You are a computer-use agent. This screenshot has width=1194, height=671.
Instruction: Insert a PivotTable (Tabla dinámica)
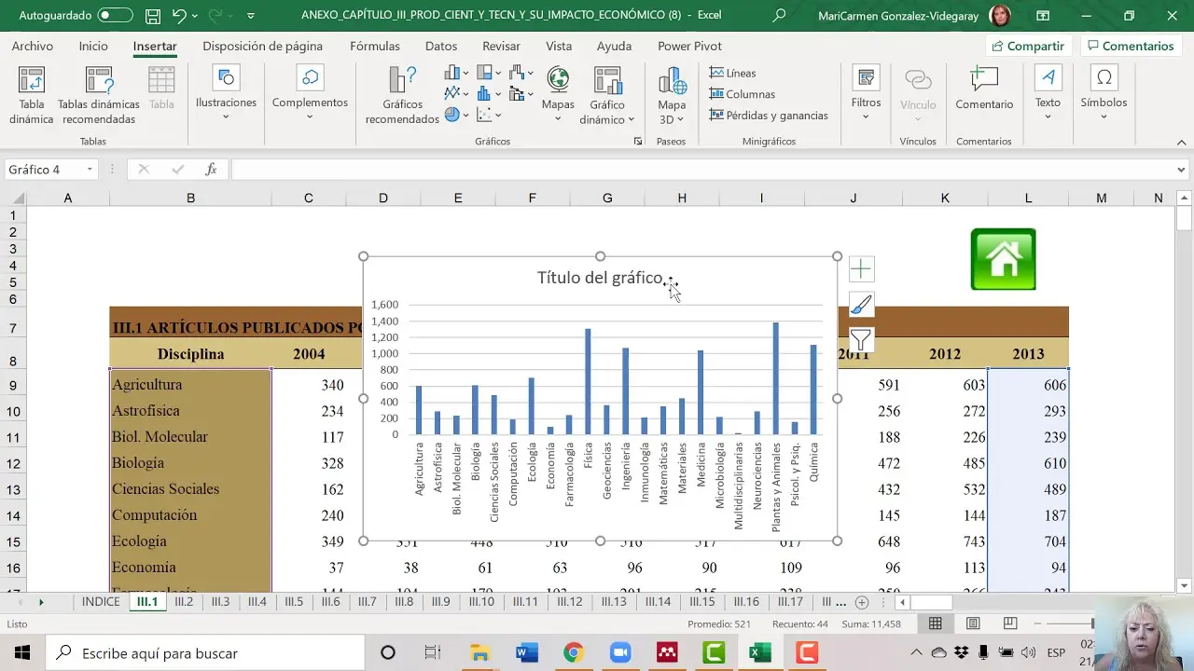pyautogui.click(x=32, y=95)
